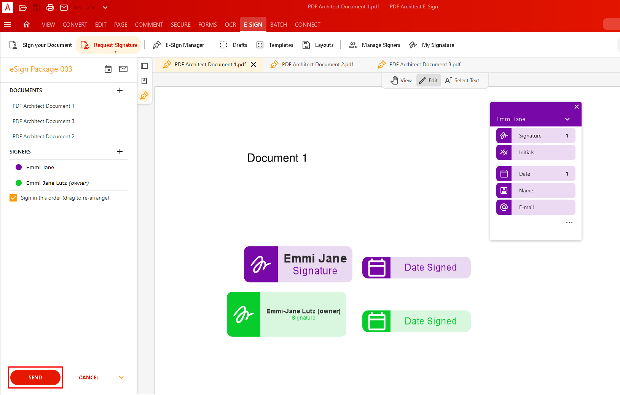Select signer Emmi Jane in signers list
This screenshot has height=395, width=620.
[69, 167]
